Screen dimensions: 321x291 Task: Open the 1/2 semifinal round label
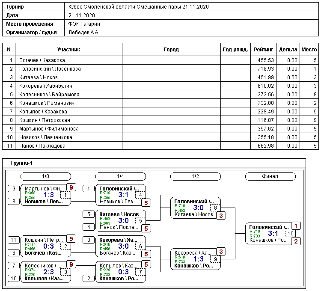tap(195, 176)
